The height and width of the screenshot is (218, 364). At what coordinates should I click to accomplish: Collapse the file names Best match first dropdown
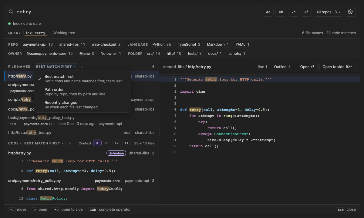pos(56,67)
